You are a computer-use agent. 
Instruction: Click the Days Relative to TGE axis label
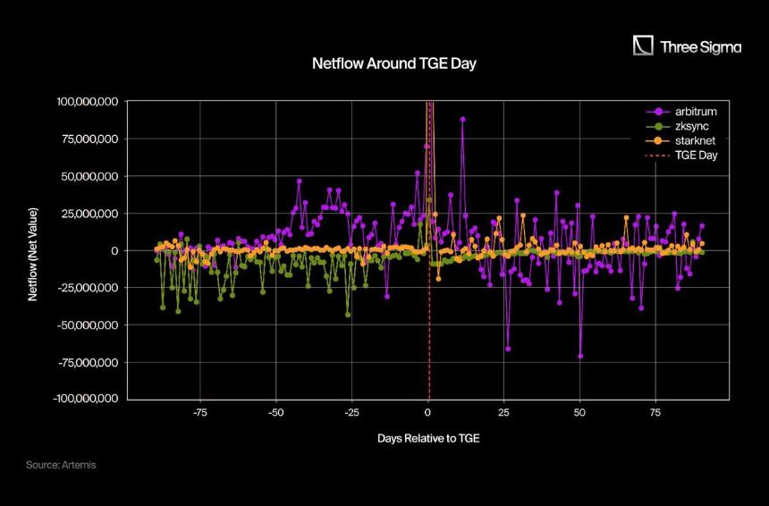428,438
